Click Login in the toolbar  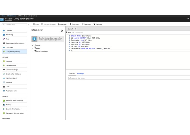[36, 24]
